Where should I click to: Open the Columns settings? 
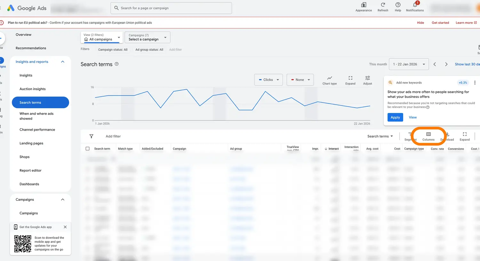tap(428, 136)
